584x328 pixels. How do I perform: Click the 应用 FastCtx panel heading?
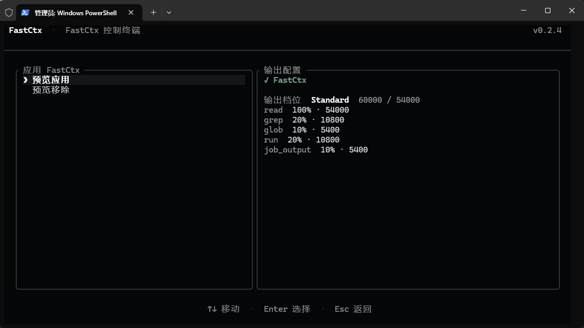51,70
